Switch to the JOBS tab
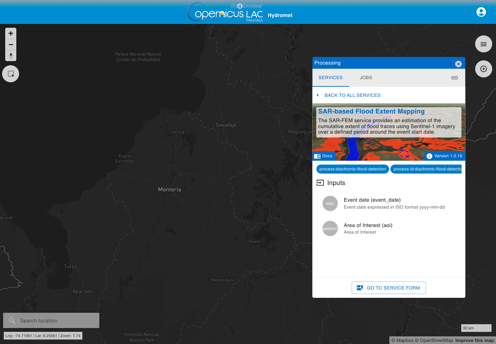The width and height of the screenshot is (496, 344). (366, 78)
